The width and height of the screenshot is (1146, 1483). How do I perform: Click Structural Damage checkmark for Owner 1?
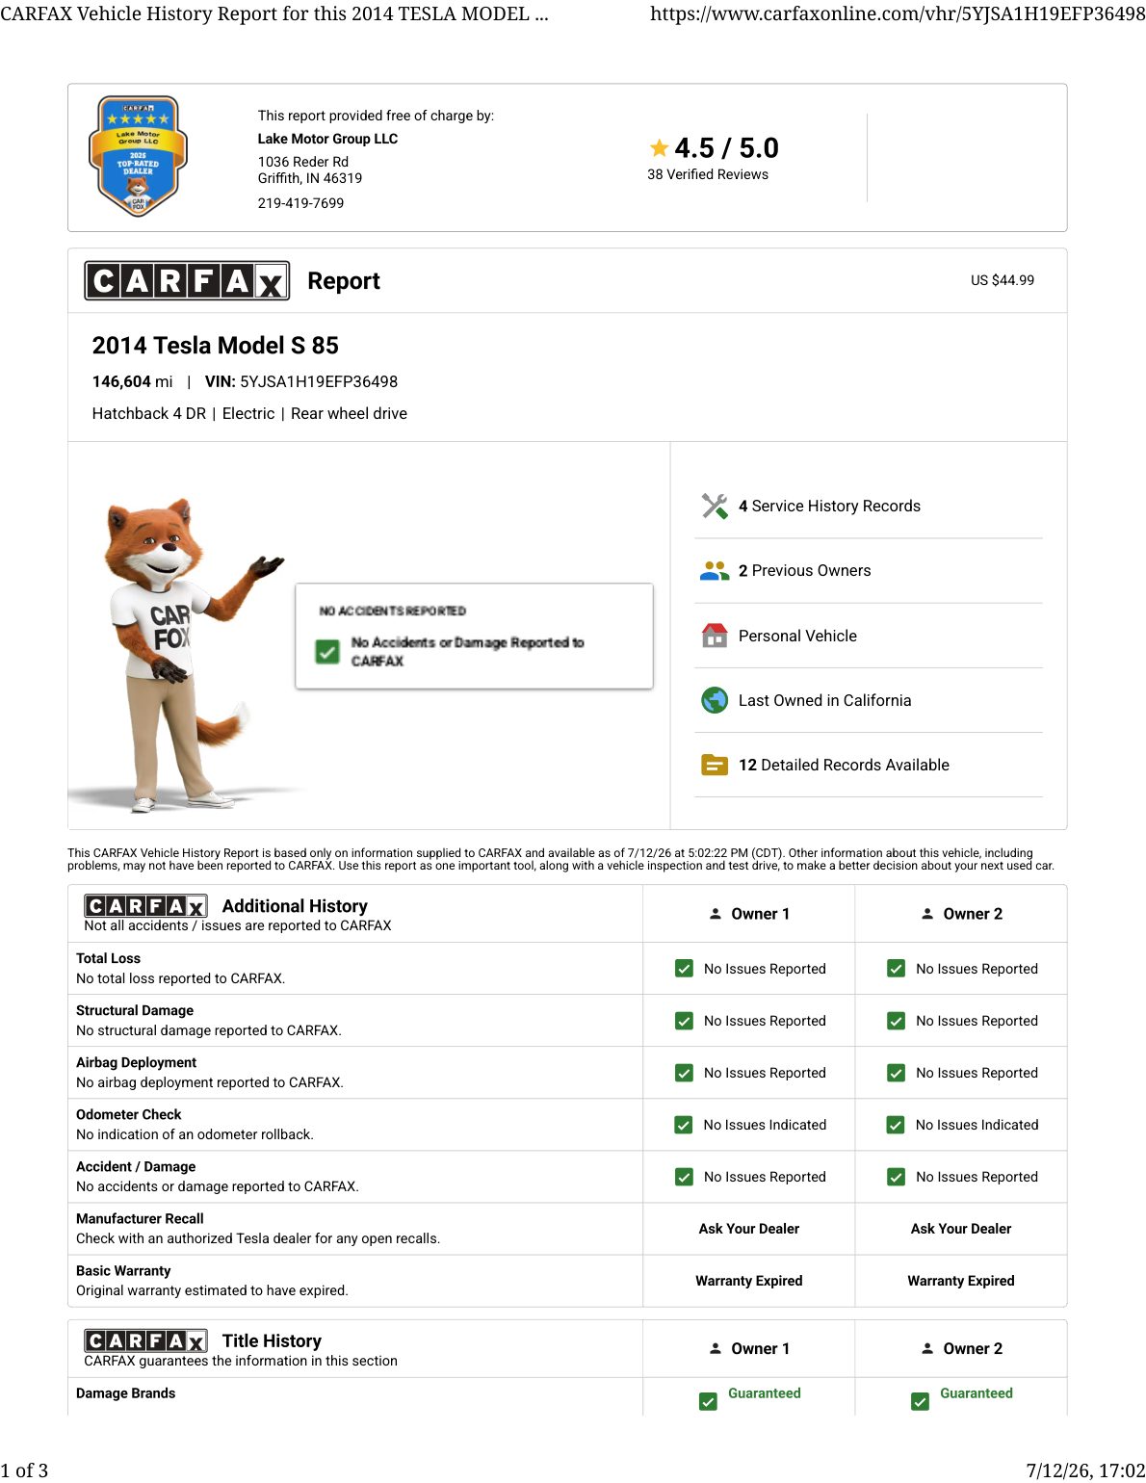684,1021
